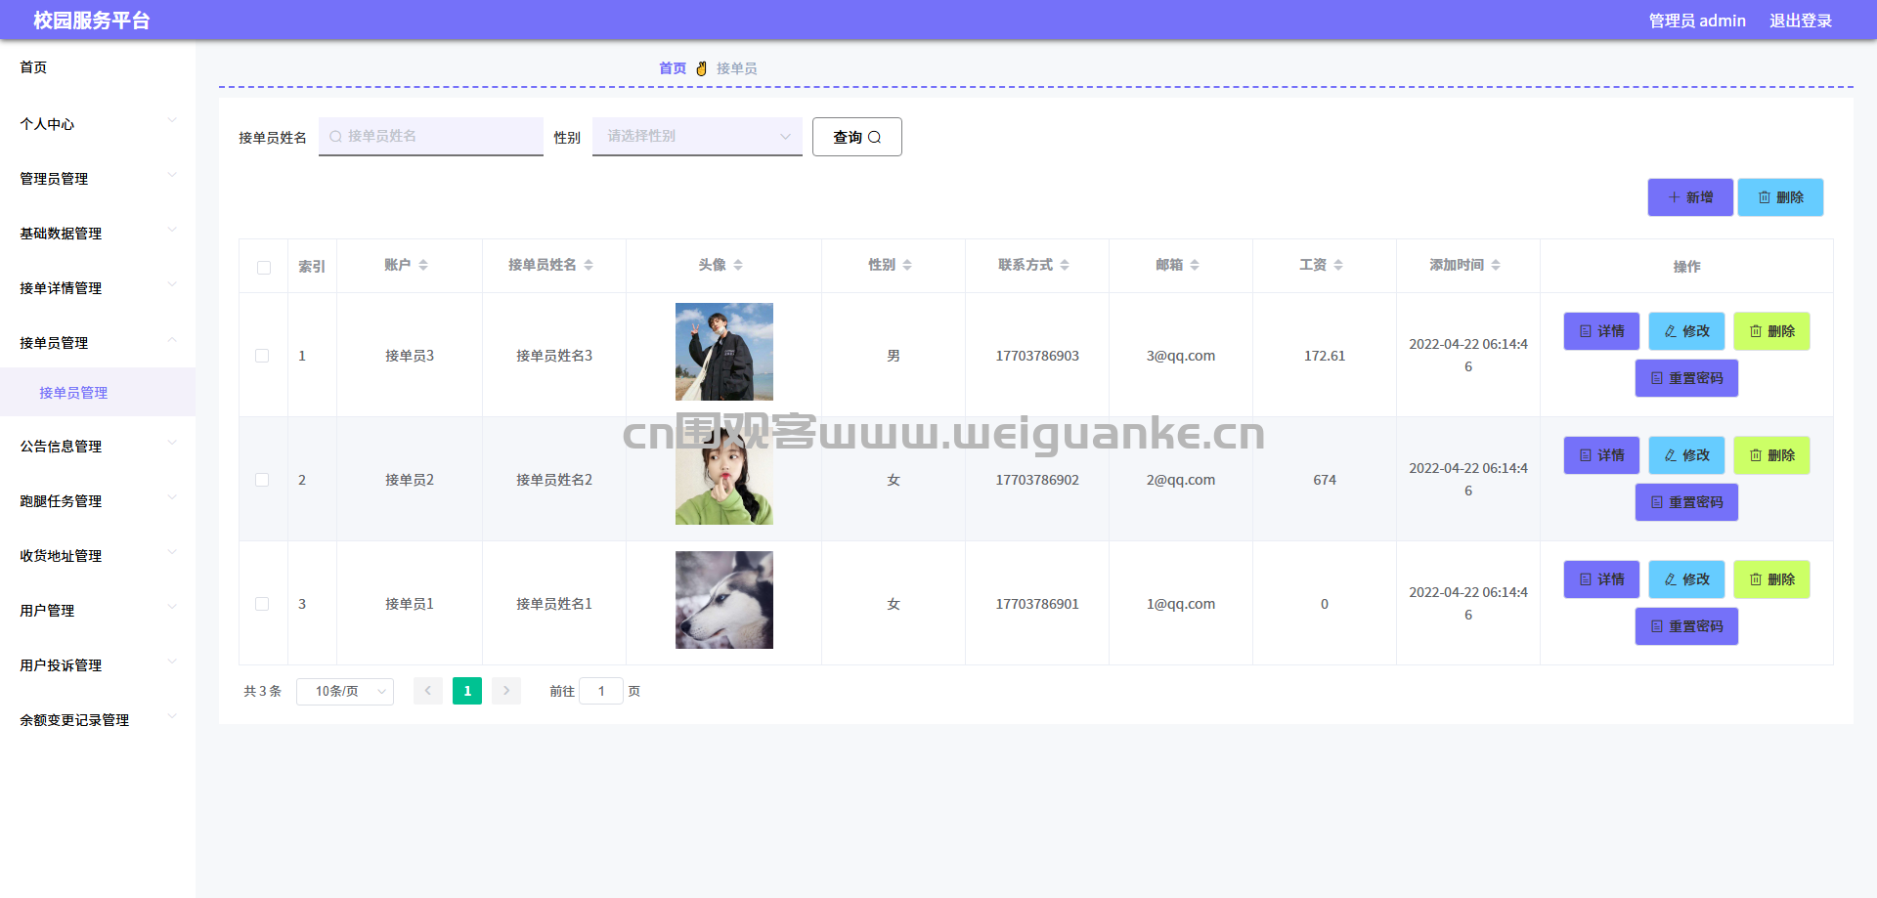The width and height of the screenshot is (1877, 898).
Task: Click 详情 icon for 接单员3
Action: point(1586,331)
